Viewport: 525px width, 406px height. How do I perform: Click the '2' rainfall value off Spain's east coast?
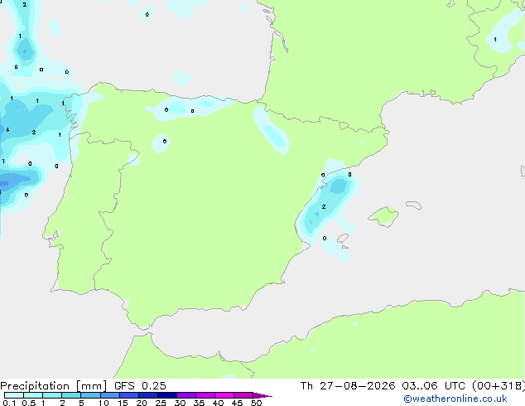point(324,206)
